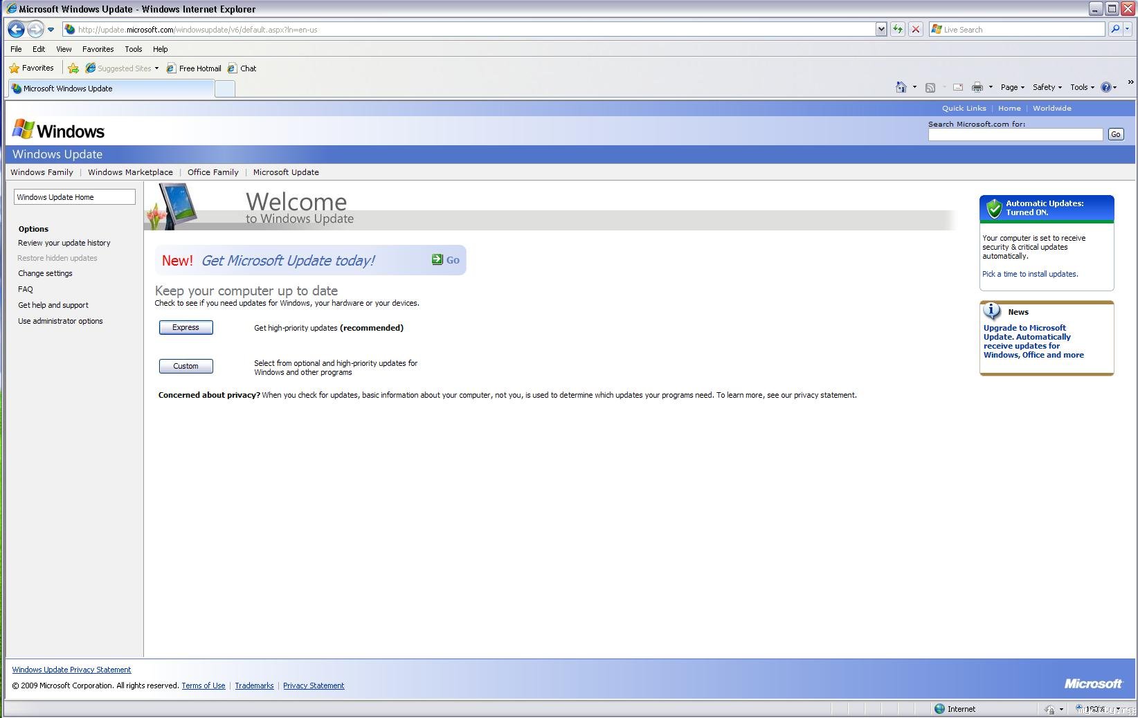
Task: Open the Safety dropdown menu
Action: [1047, 87]
